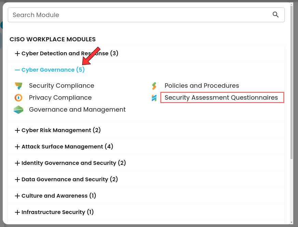
Task: Open Policies and Procedures module
Action: pyautogui.click(x=202, y=86)
